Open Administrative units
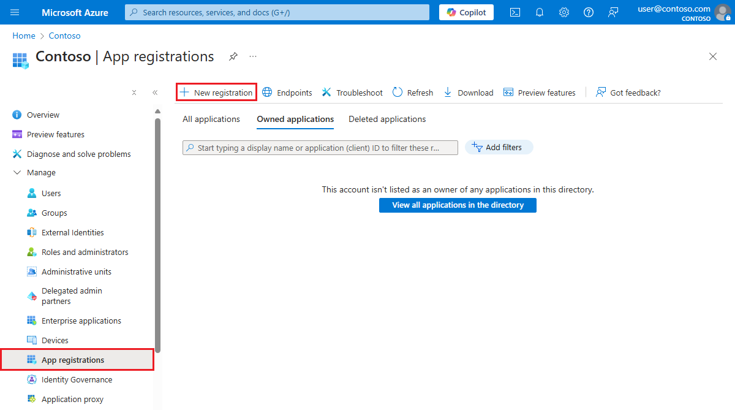This screenshot has width=735, height=410. pos(77,271)
